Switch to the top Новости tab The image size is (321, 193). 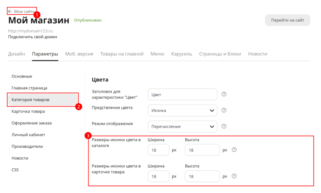coord(258,54)
